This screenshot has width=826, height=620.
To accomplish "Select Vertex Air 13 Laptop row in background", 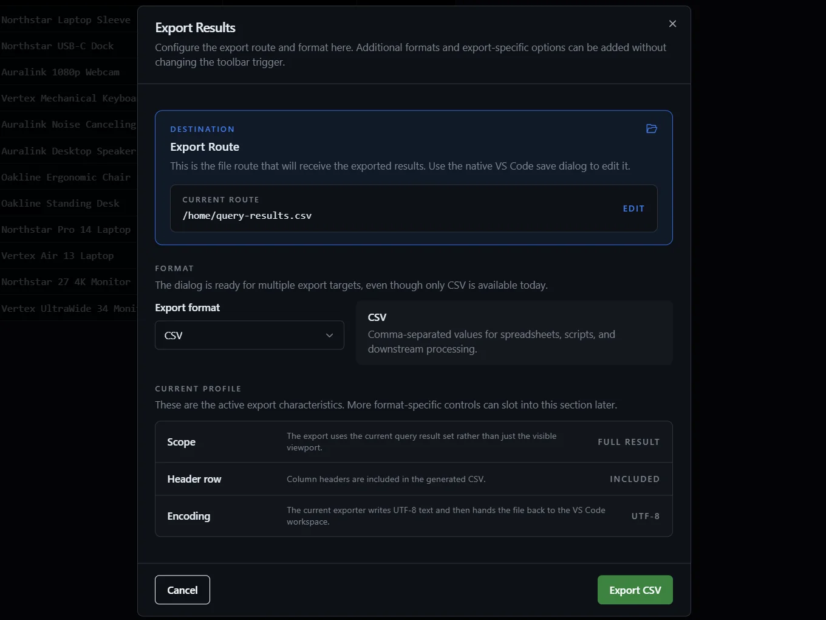I will 69,255.
